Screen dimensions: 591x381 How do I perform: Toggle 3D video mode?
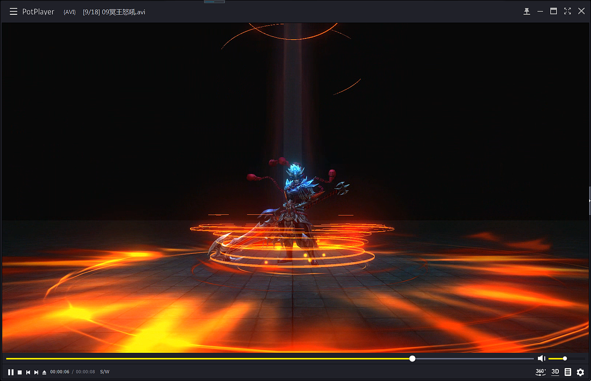pyautogui.click(x=555, y=372)
